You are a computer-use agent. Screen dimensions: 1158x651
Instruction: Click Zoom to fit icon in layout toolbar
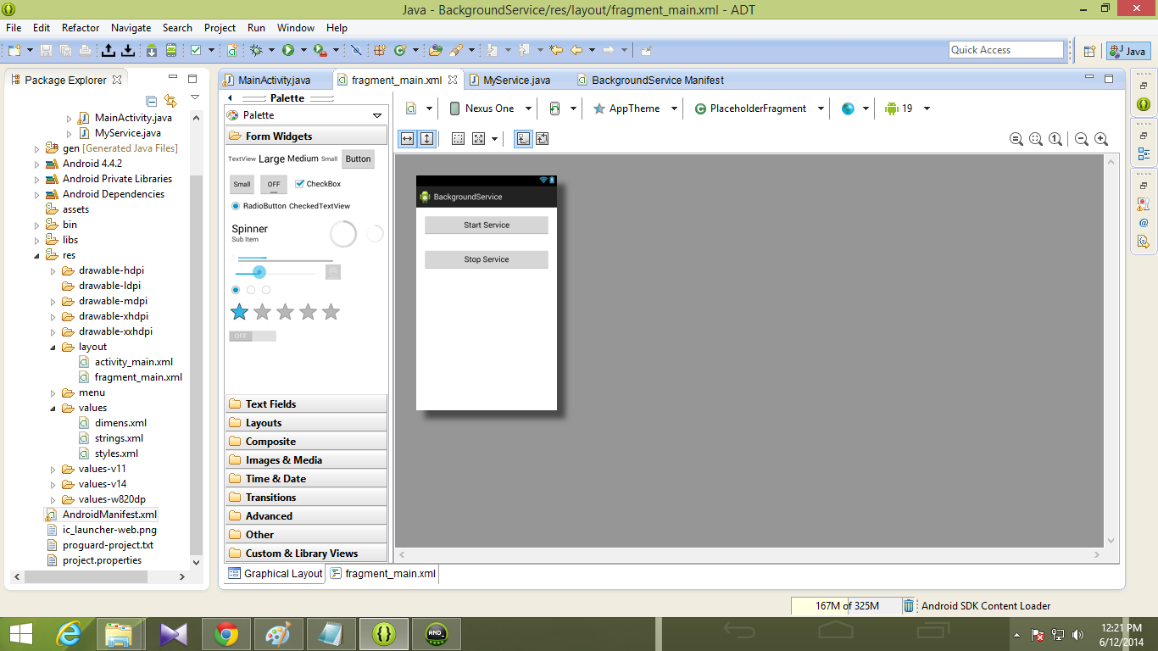(x=1035, y=139)
